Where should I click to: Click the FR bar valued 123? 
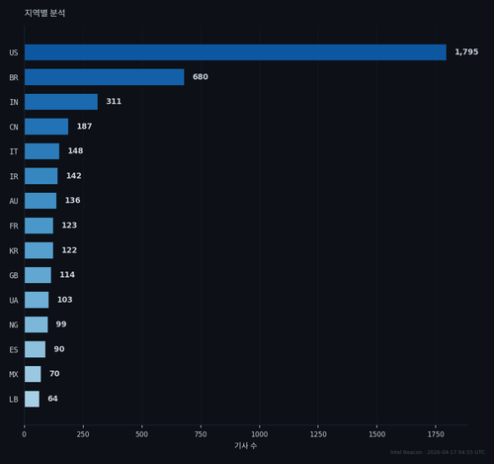click(39, 226)
